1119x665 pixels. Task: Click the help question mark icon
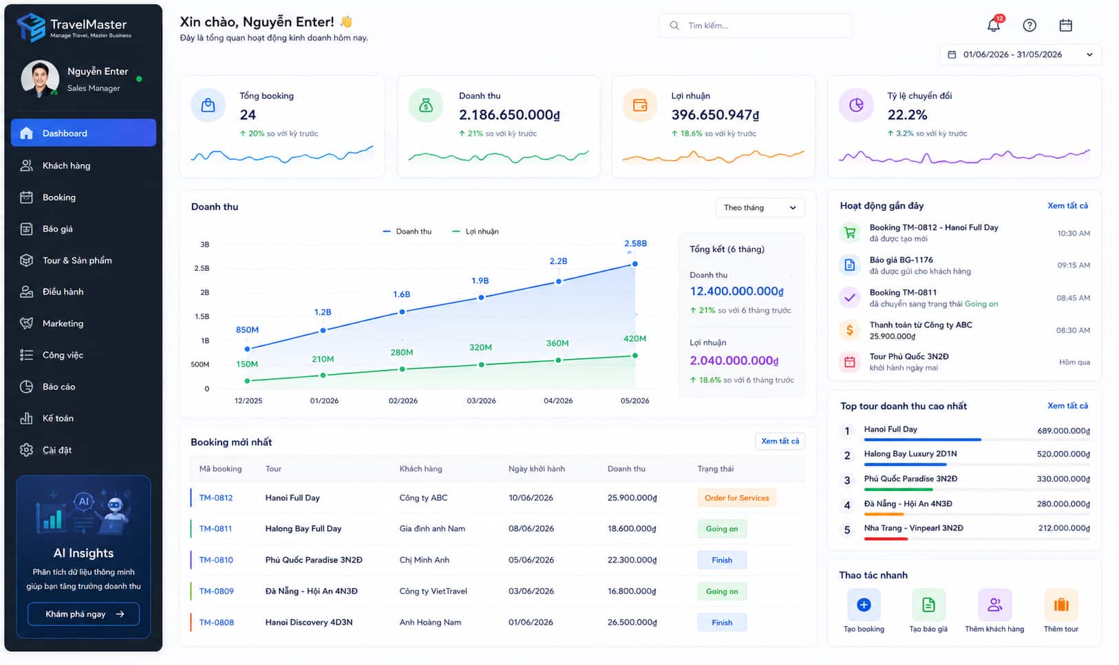[1030, 25]
